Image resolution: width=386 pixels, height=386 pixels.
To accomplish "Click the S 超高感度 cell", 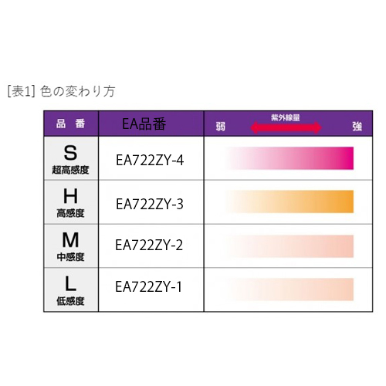I will point(71,158).
